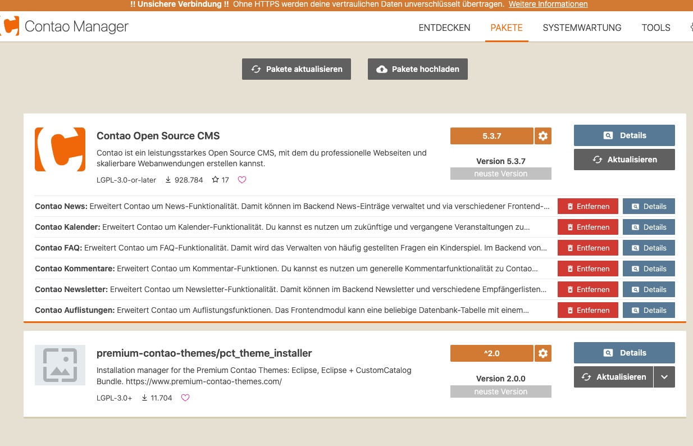The image size is (693, 446).
Task: Click the Contao Open Source CMS package logo
Action: pyautogui.click(x=60, y=149)
